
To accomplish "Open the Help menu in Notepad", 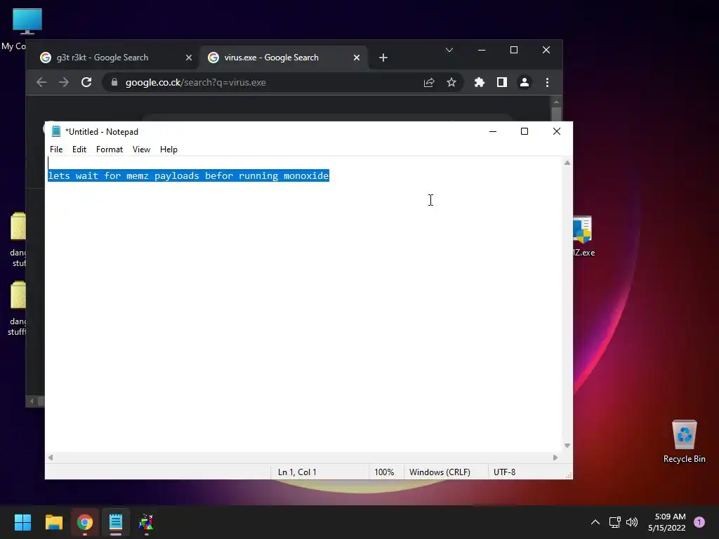I will (x=169, y=149).
